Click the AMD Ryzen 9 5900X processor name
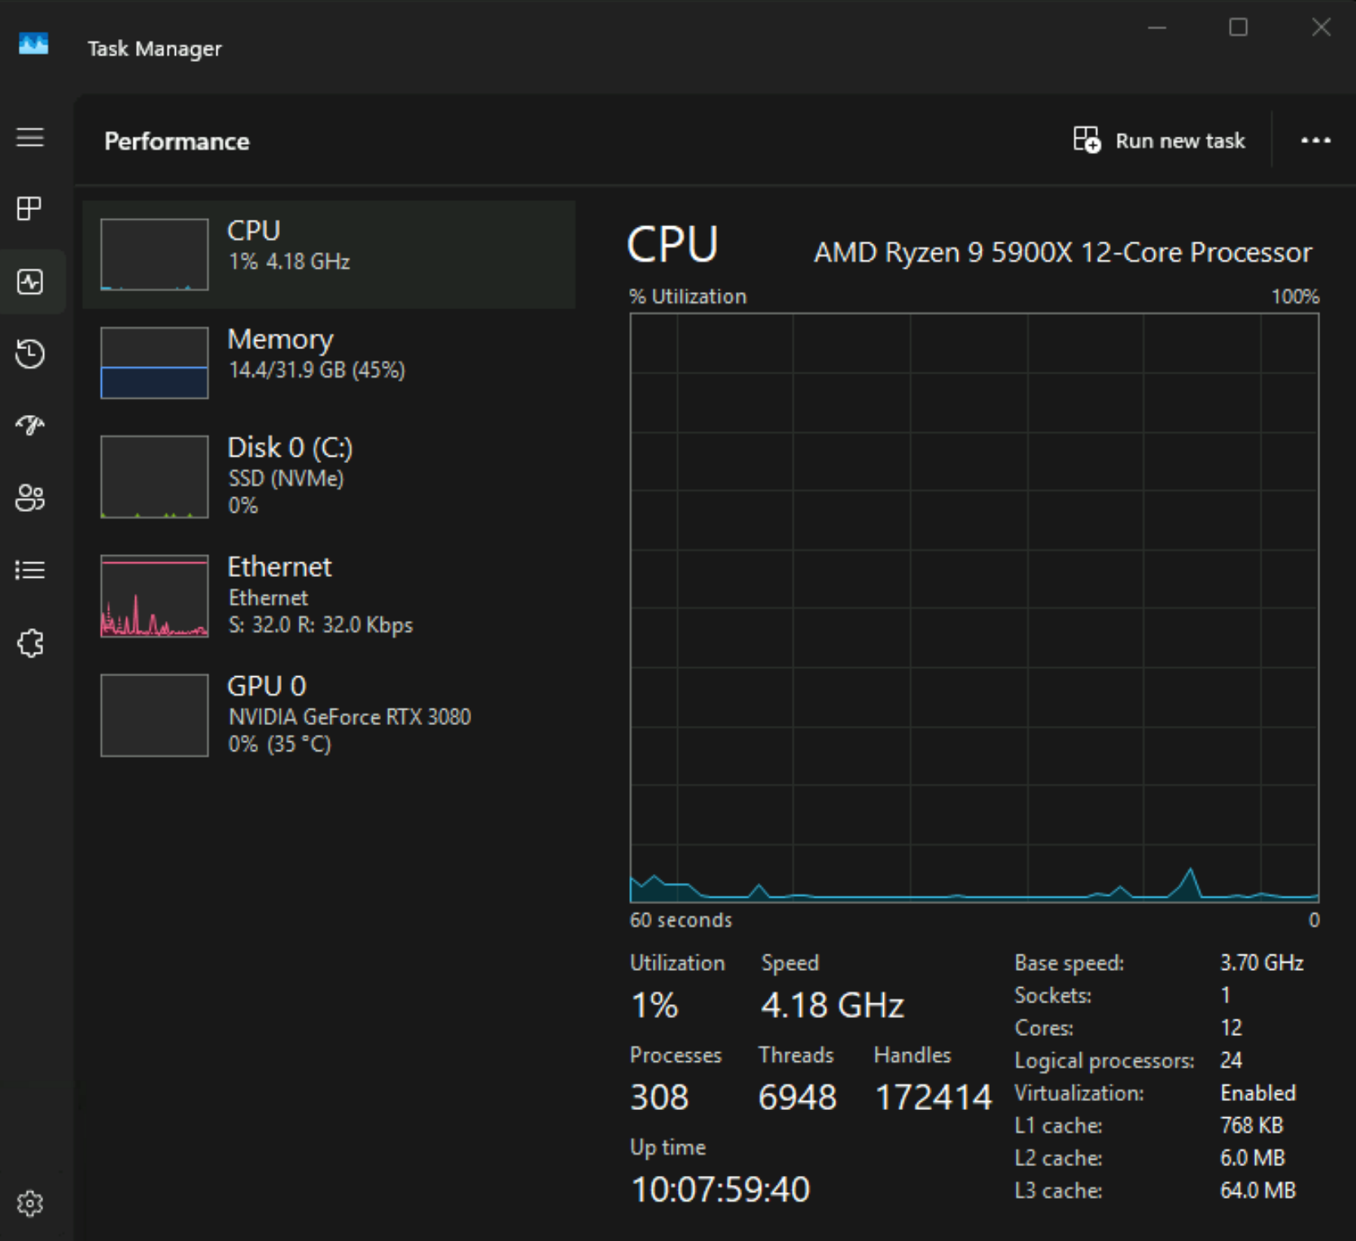This screenshot has width=1356, height=1241. tap(1063, 252)
